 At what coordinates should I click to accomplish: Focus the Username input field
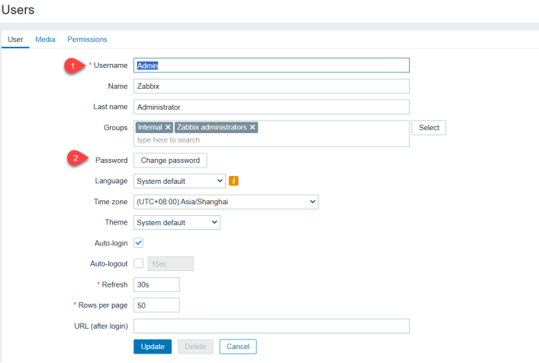coord(271,65)
